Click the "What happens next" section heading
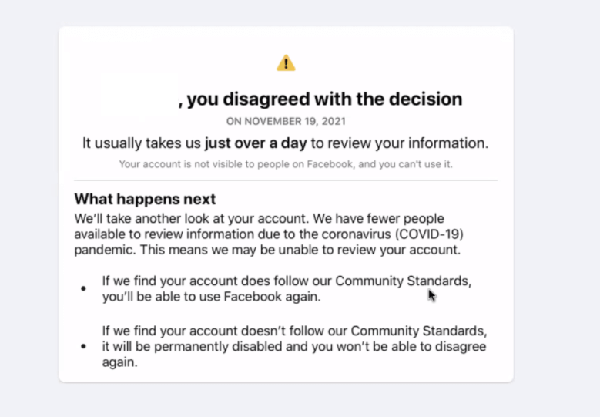The image size is (600, 417). coord(145,199)
